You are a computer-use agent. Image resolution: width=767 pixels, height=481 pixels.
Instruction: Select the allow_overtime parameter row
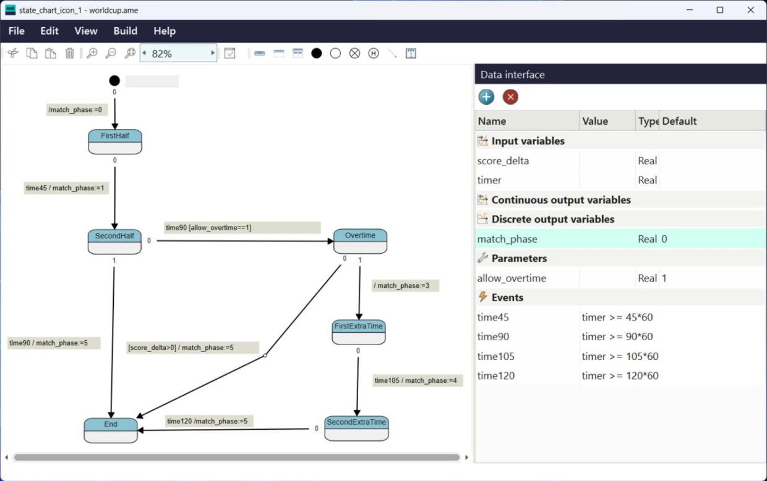pyautogui.click(x=620, y=278)
